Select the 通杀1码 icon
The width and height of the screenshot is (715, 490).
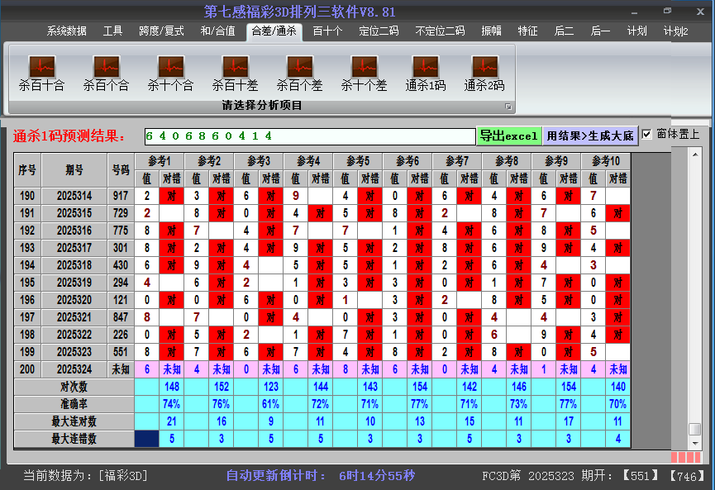coord(426,68)
